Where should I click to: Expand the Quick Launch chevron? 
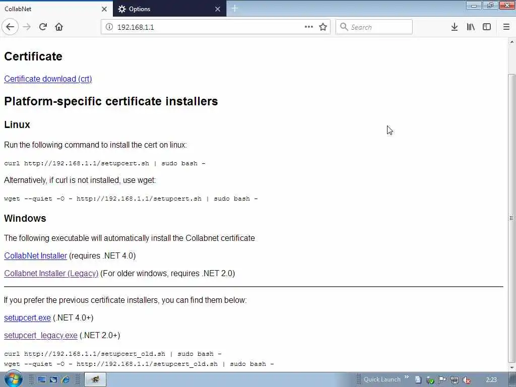(x=407, y=377)
